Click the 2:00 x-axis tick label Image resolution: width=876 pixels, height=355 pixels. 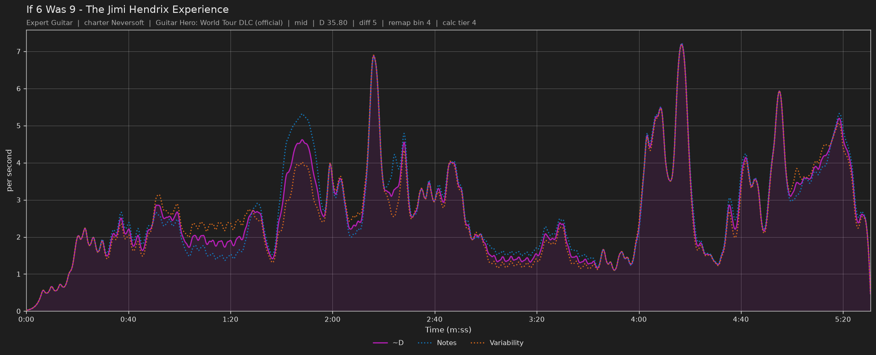332,319
